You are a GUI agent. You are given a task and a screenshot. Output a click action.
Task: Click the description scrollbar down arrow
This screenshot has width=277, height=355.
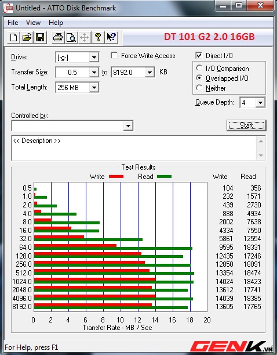click(261, 155)
